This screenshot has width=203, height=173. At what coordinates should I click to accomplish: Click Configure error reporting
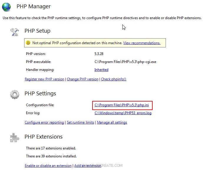(x=44, y=122)
